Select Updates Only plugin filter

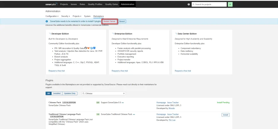(x=69, y=93)
